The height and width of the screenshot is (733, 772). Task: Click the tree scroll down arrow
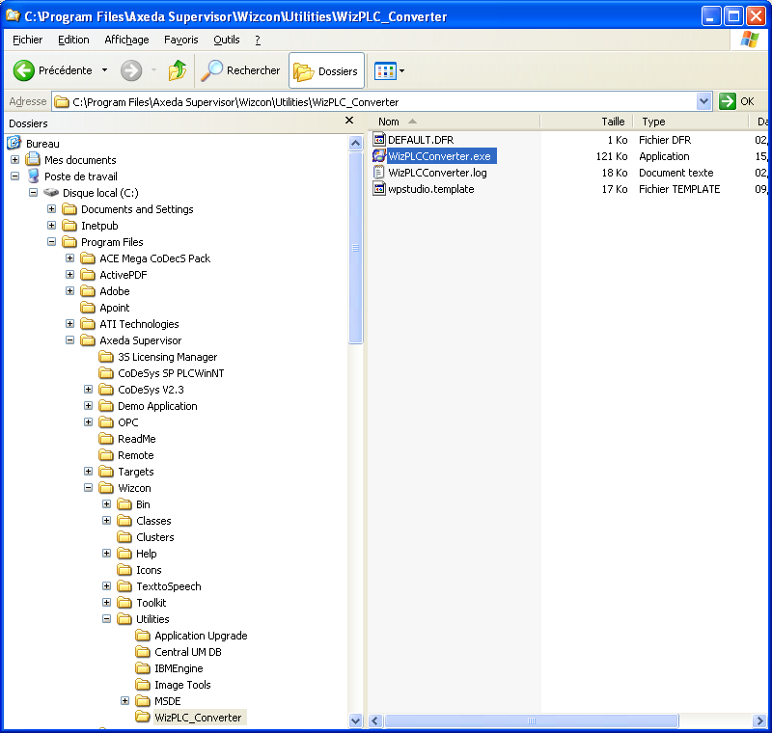[355, 721]
